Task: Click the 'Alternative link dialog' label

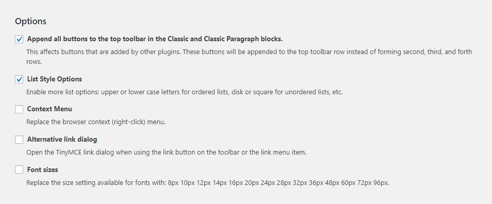Action: tap(62, 140)
